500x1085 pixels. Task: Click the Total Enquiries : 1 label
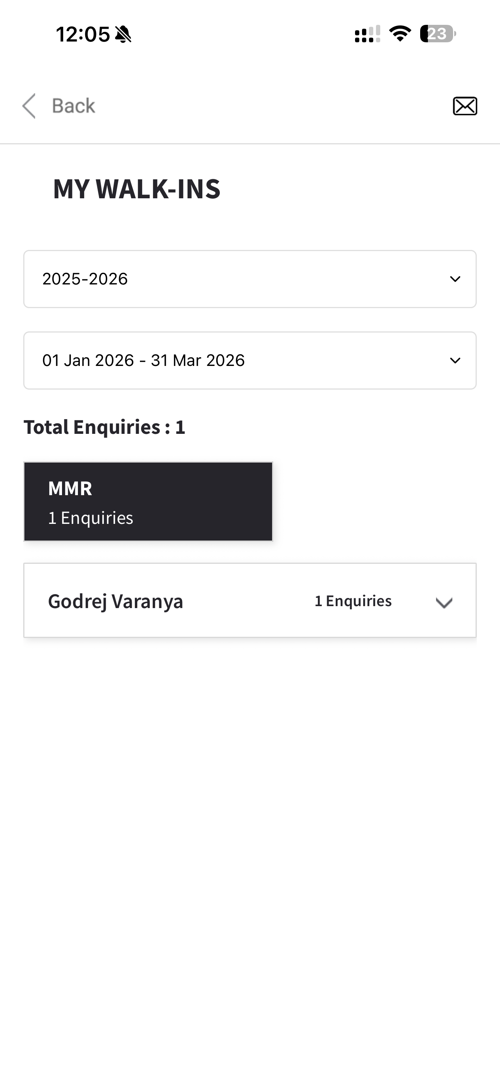tap(104, 427)
